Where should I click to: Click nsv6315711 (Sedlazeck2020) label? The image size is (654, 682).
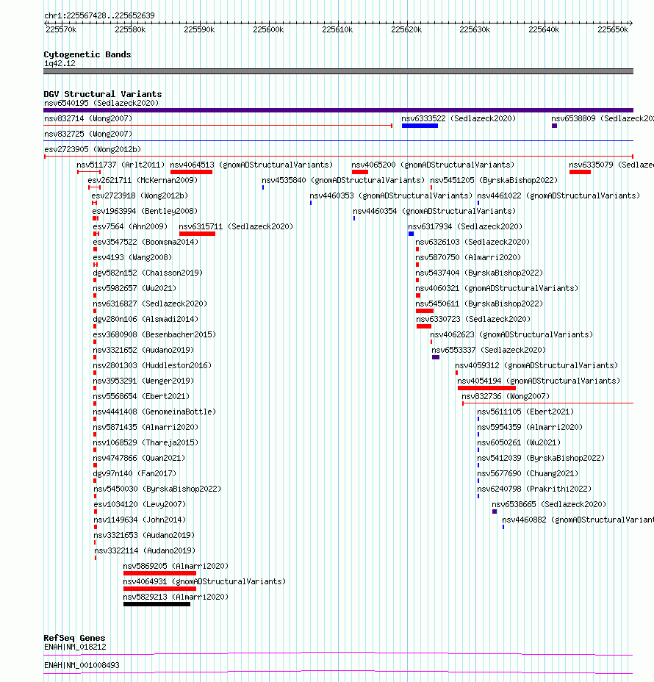tap(236, 226)
